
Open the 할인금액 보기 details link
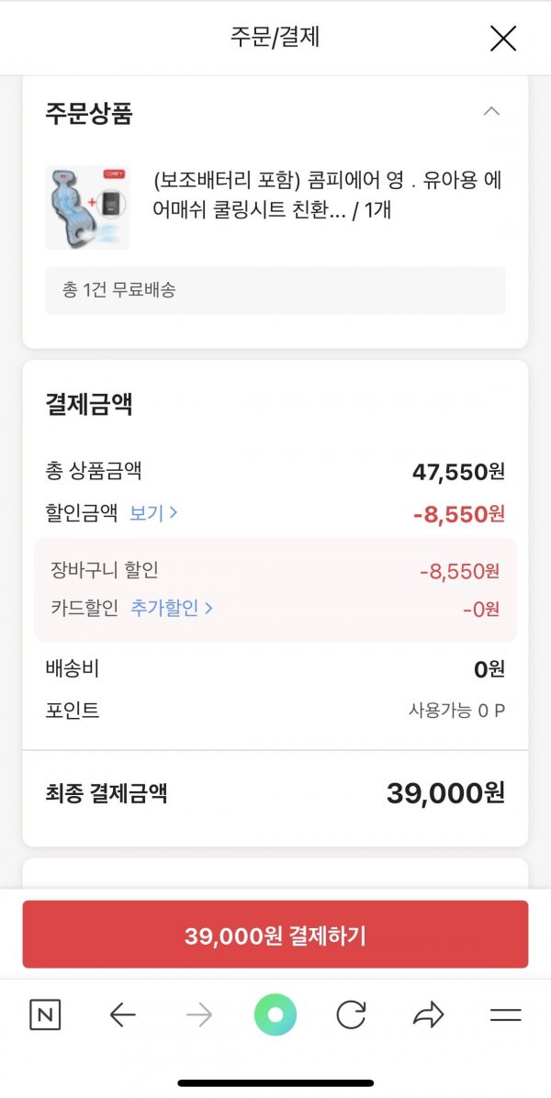click(153, 513)
